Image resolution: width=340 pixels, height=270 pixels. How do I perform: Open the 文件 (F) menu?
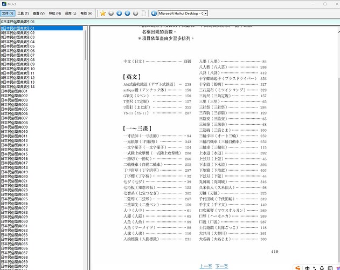click(8, 13)
